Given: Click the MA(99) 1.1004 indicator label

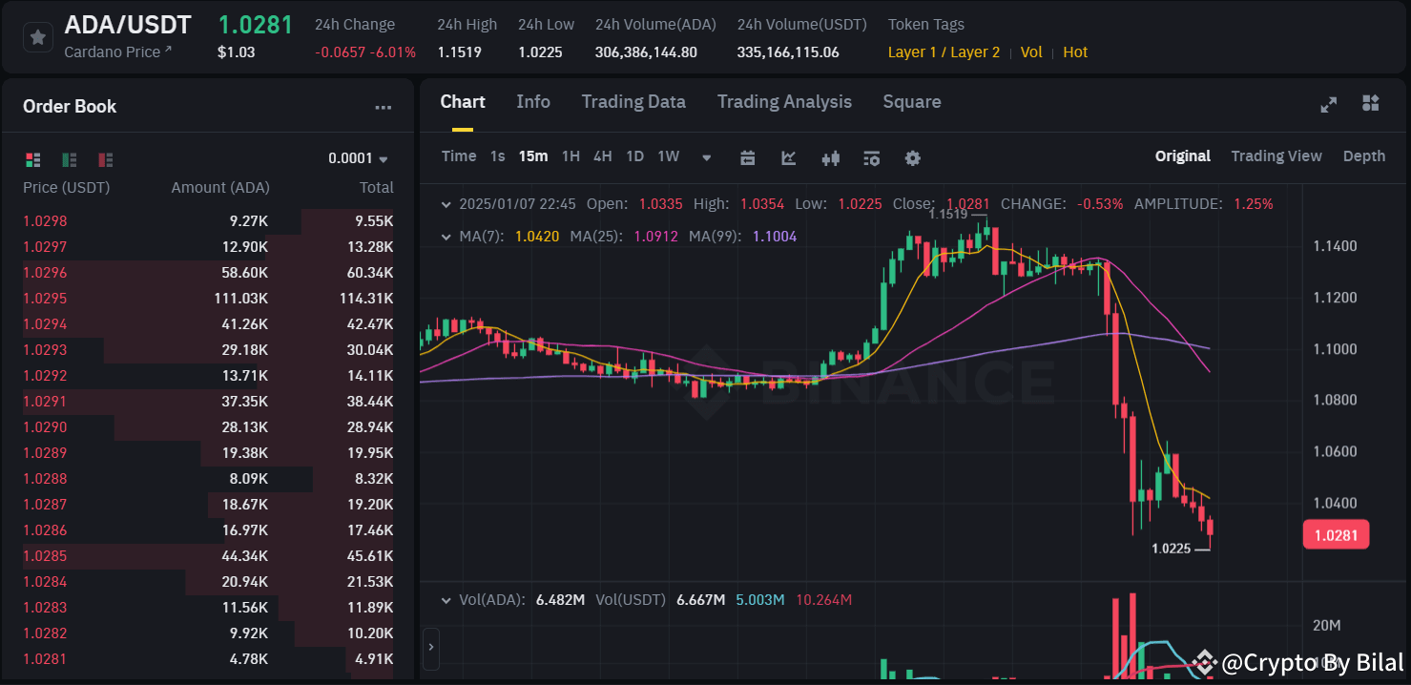Looking at the screenshot, I should [743, 236].
